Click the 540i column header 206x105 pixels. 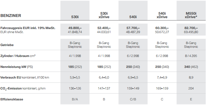(x=133, y=17)
